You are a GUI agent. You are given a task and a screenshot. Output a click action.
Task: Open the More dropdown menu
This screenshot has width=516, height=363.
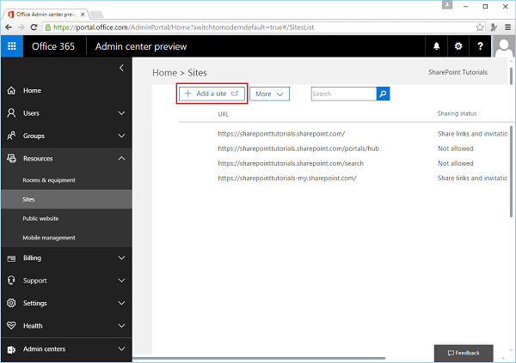pos(270,94)
